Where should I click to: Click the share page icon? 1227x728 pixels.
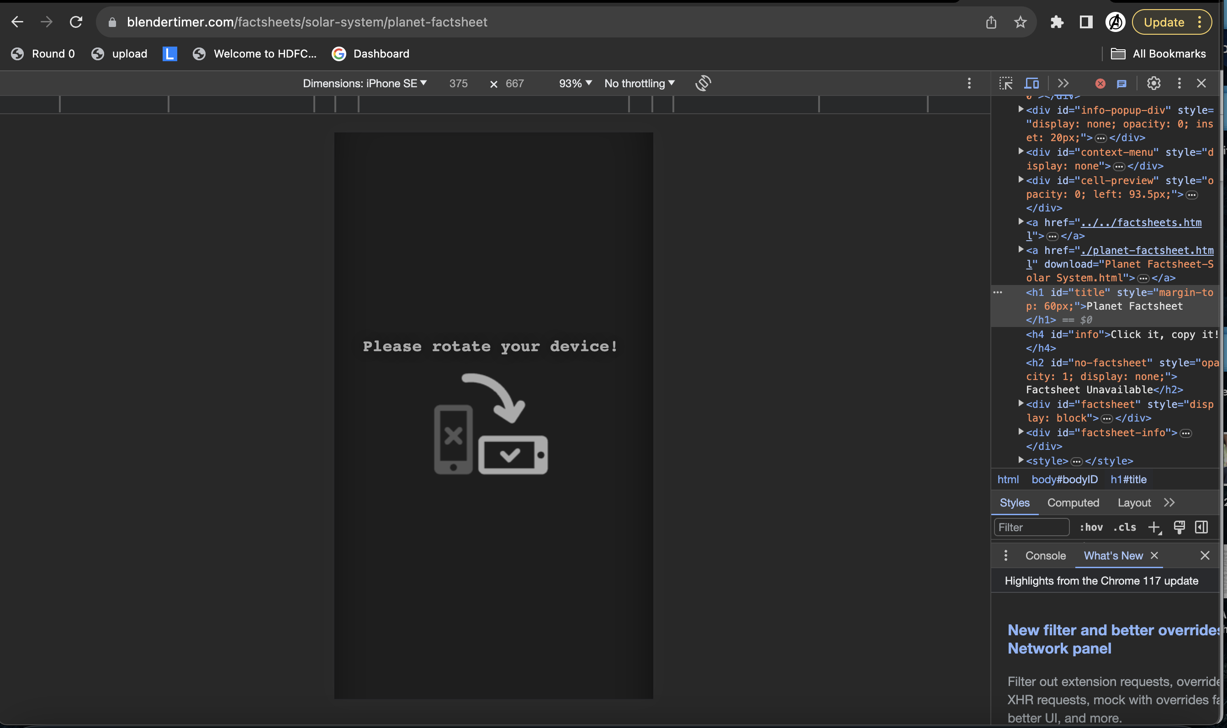tap(990, 22)
